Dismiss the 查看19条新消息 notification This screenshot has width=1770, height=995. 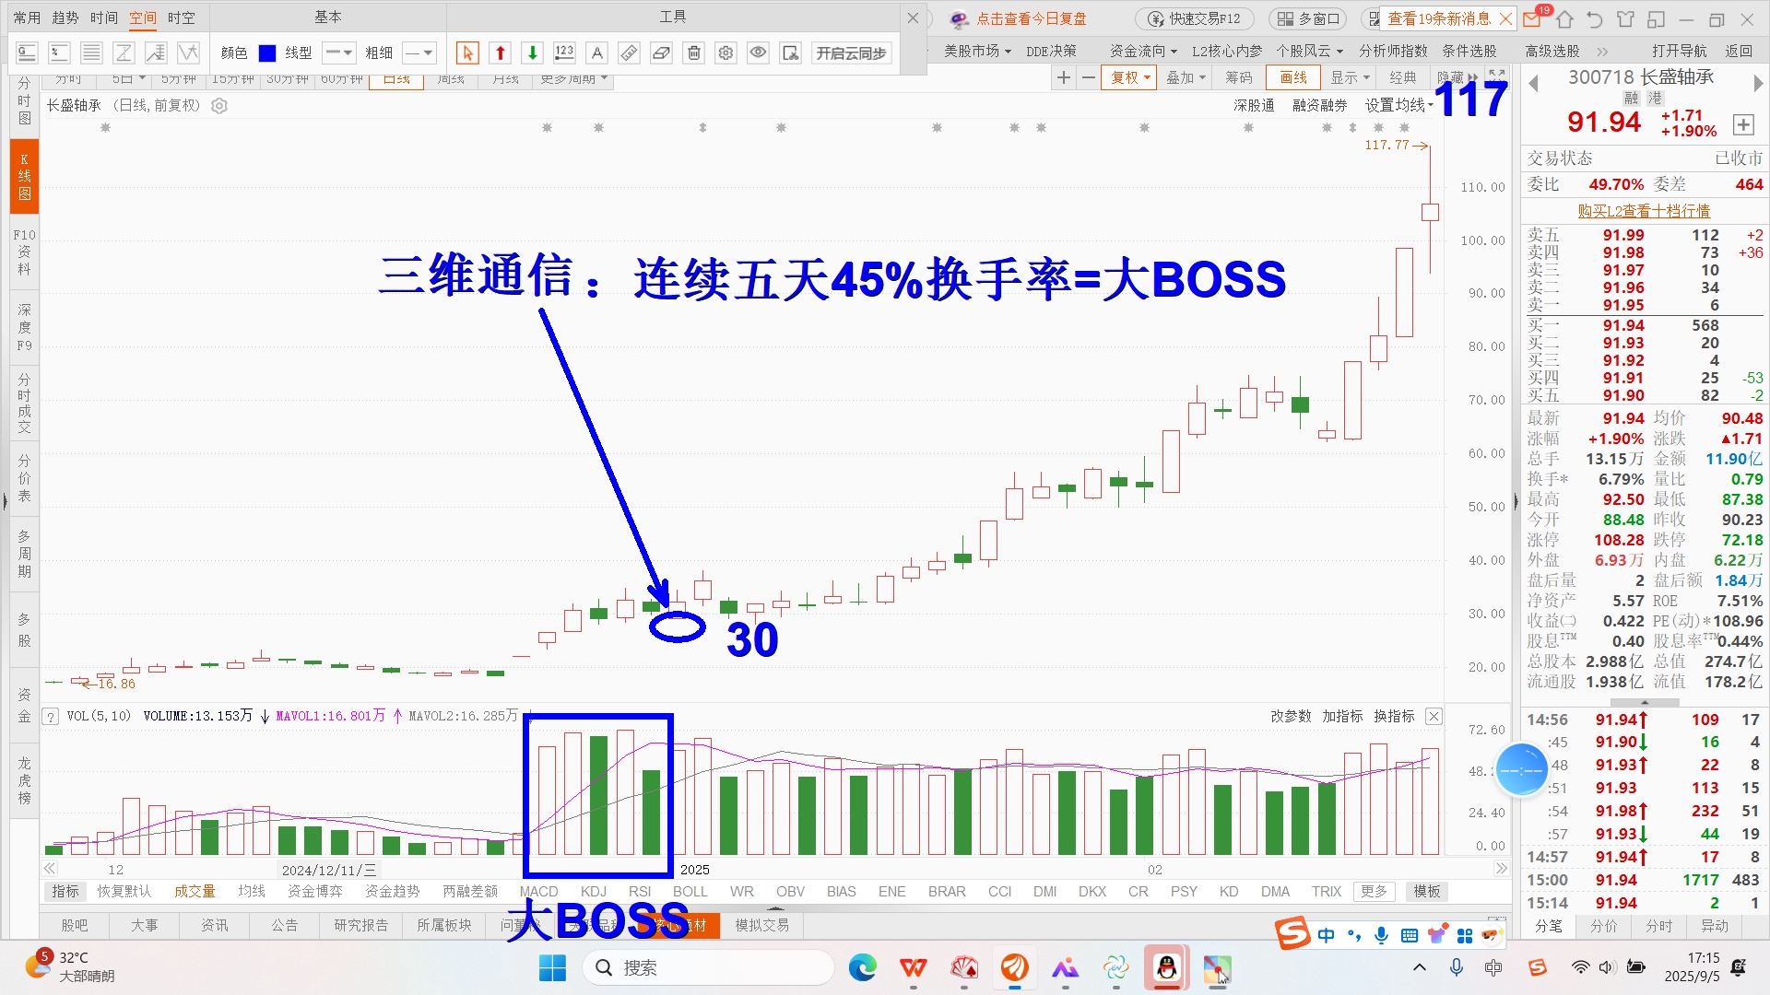(x=1505, y=18)
